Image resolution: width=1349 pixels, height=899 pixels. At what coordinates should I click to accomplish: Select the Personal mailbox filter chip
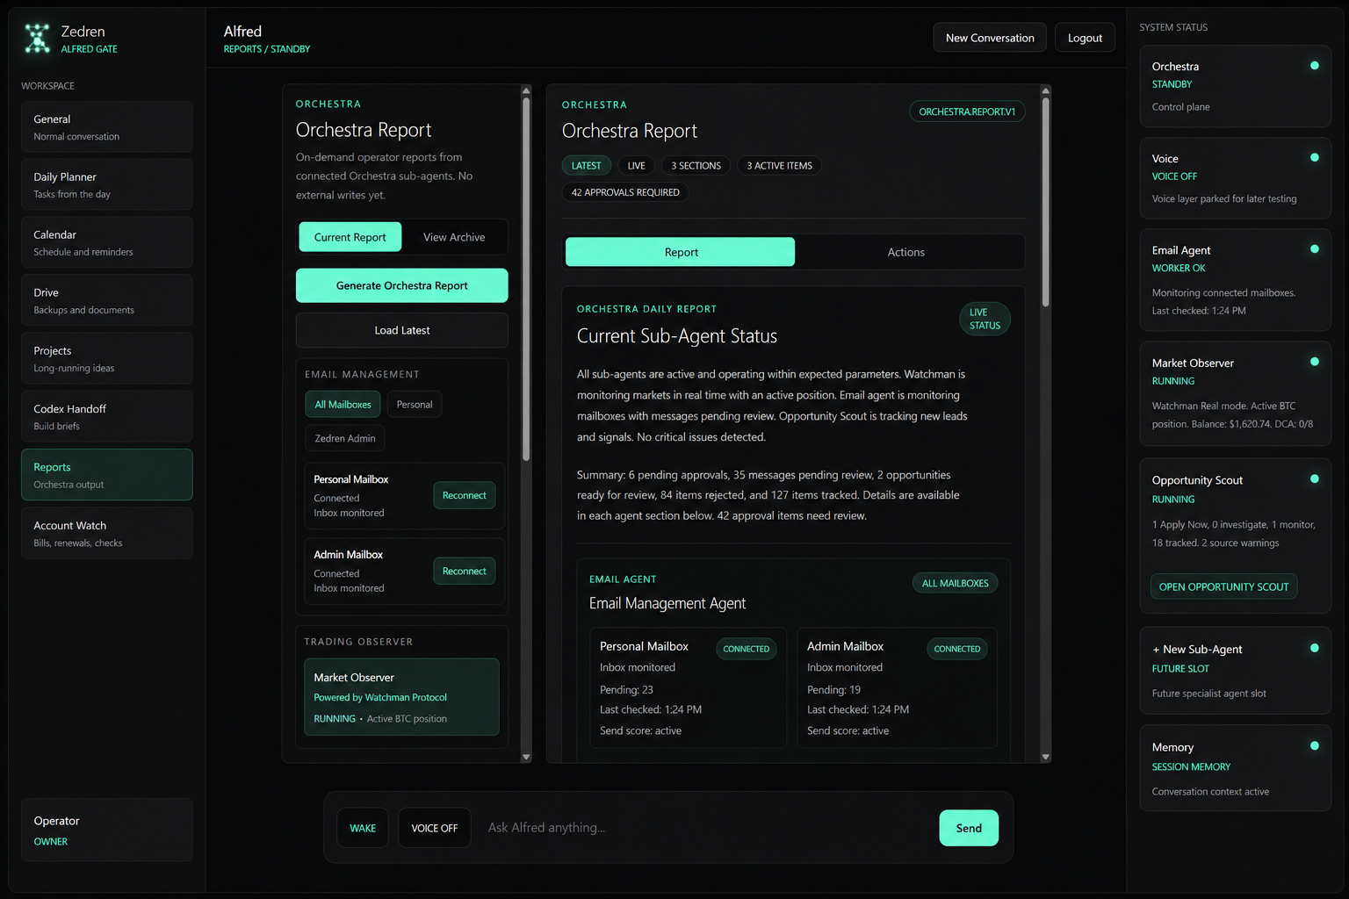pyautogui.click(x=415, y=405)
